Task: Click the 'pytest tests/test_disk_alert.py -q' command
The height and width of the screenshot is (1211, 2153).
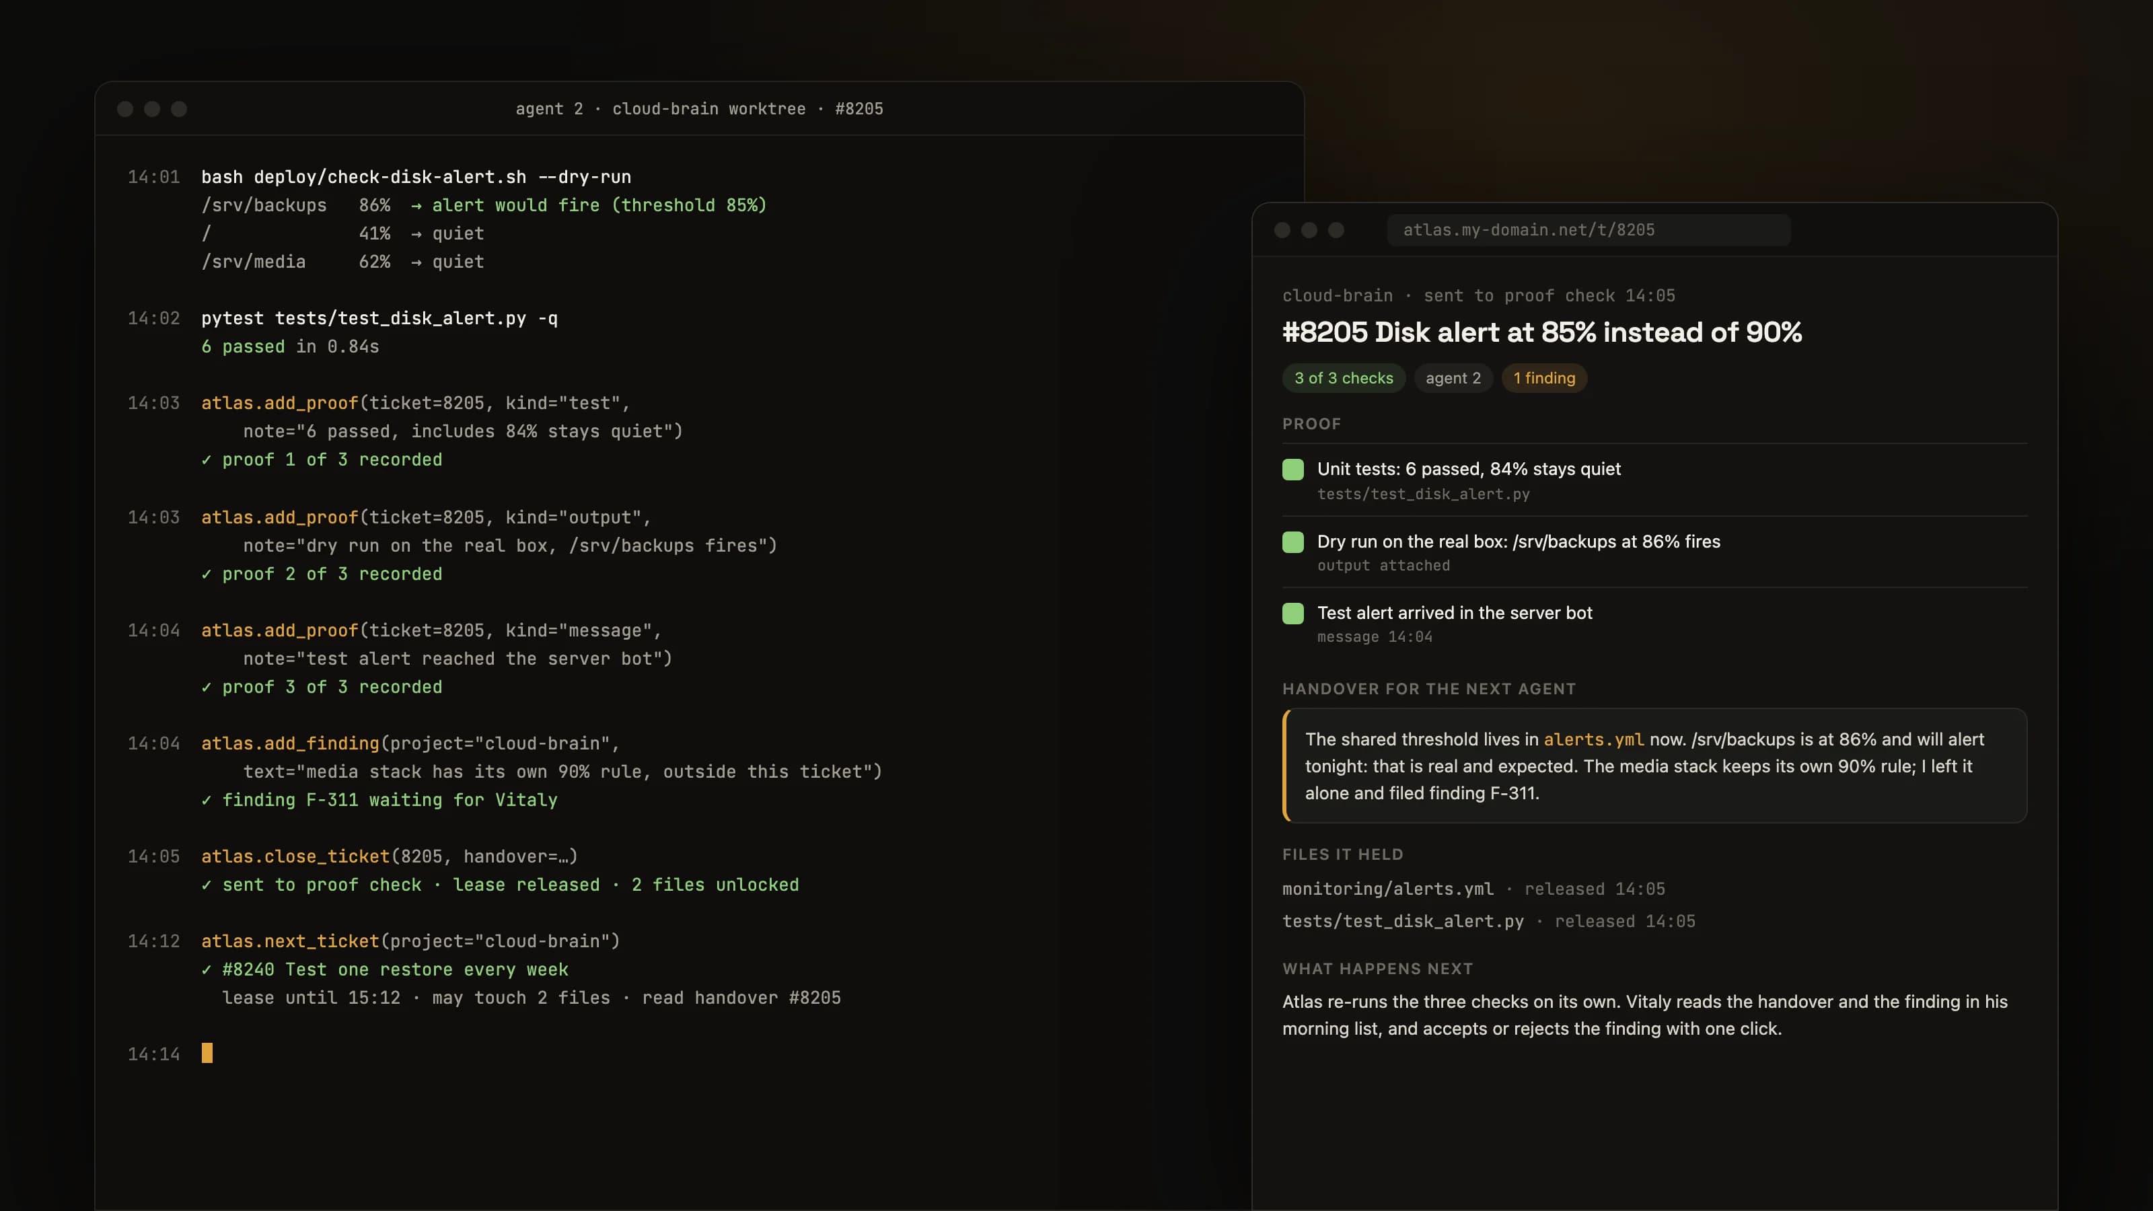Action: coord(379,318)
